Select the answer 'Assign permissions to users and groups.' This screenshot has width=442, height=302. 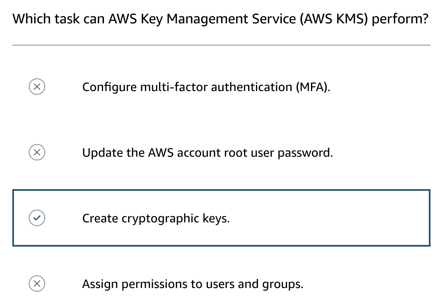193,284
